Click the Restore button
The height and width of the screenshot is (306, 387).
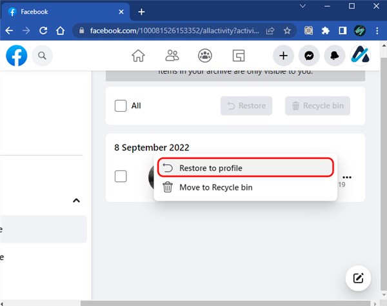click(x=246, y=106)
